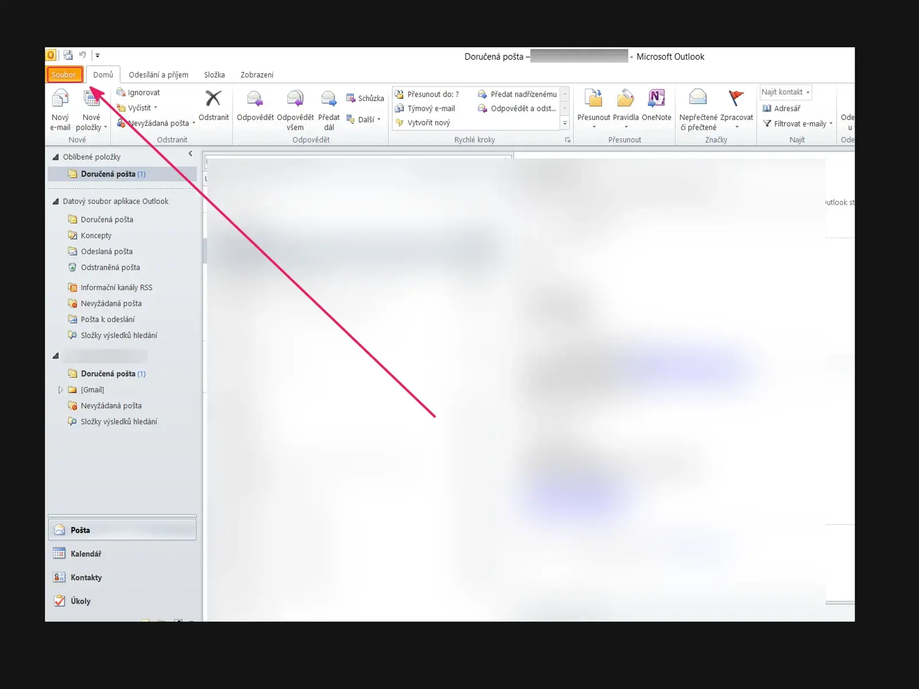Switch to the Kalendář view
919x689 pixels.
pyautogui.click(x=122, y=553)
